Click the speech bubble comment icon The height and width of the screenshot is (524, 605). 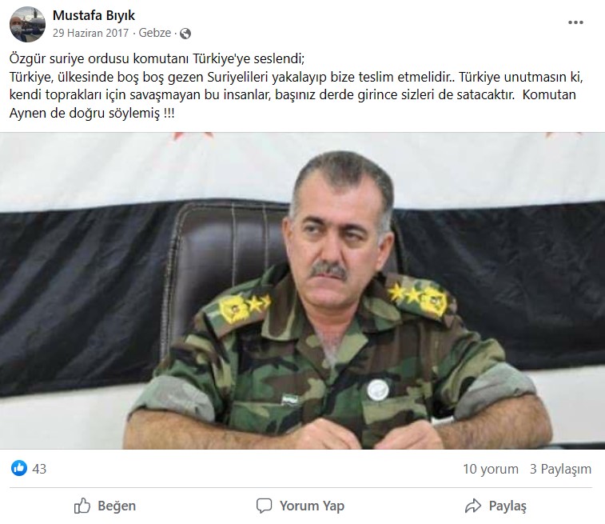264,506
